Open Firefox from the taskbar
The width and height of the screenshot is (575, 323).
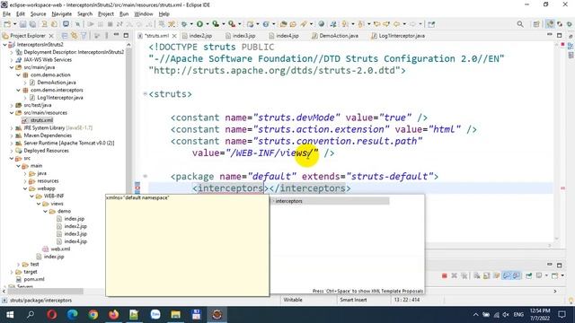tap(114, 315)
